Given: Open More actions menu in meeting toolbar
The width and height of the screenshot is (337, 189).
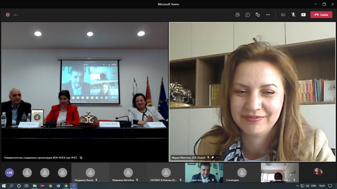Looking at the screenshot, I should click(268, 15).
